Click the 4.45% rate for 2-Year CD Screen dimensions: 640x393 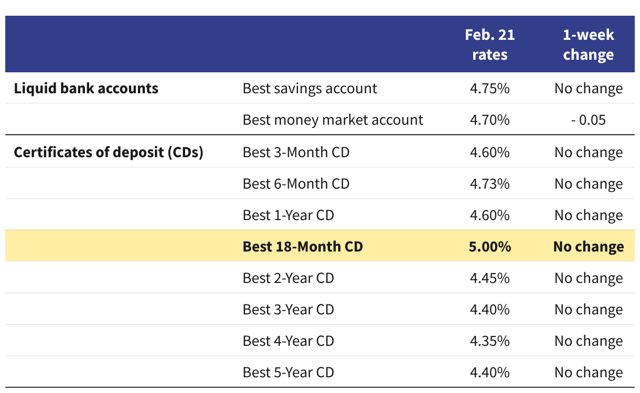(489, 278)
